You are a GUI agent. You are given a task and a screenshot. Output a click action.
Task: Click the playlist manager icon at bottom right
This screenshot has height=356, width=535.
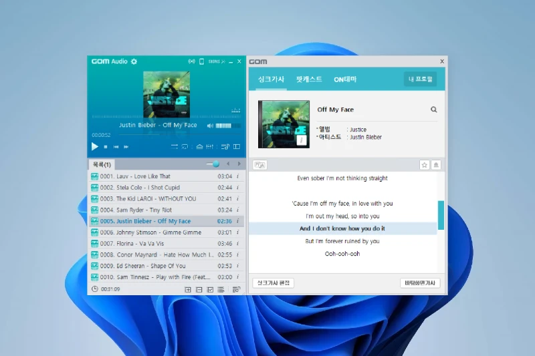pyautogui.click(x=236, y=290)
